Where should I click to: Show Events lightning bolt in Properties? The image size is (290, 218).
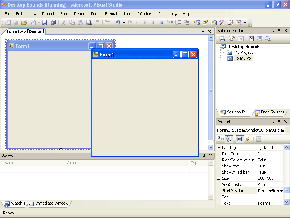248,139
